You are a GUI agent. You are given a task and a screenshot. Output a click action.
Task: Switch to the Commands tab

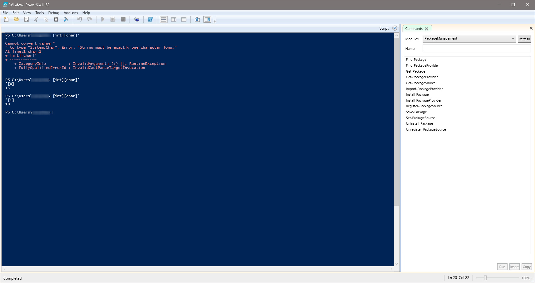(415, 28)
